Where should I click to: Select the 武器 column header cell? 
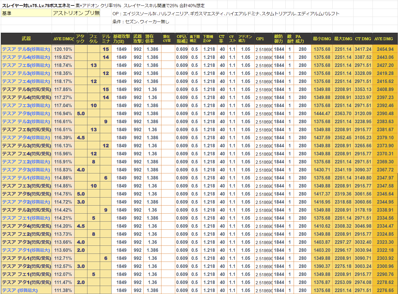26,39
